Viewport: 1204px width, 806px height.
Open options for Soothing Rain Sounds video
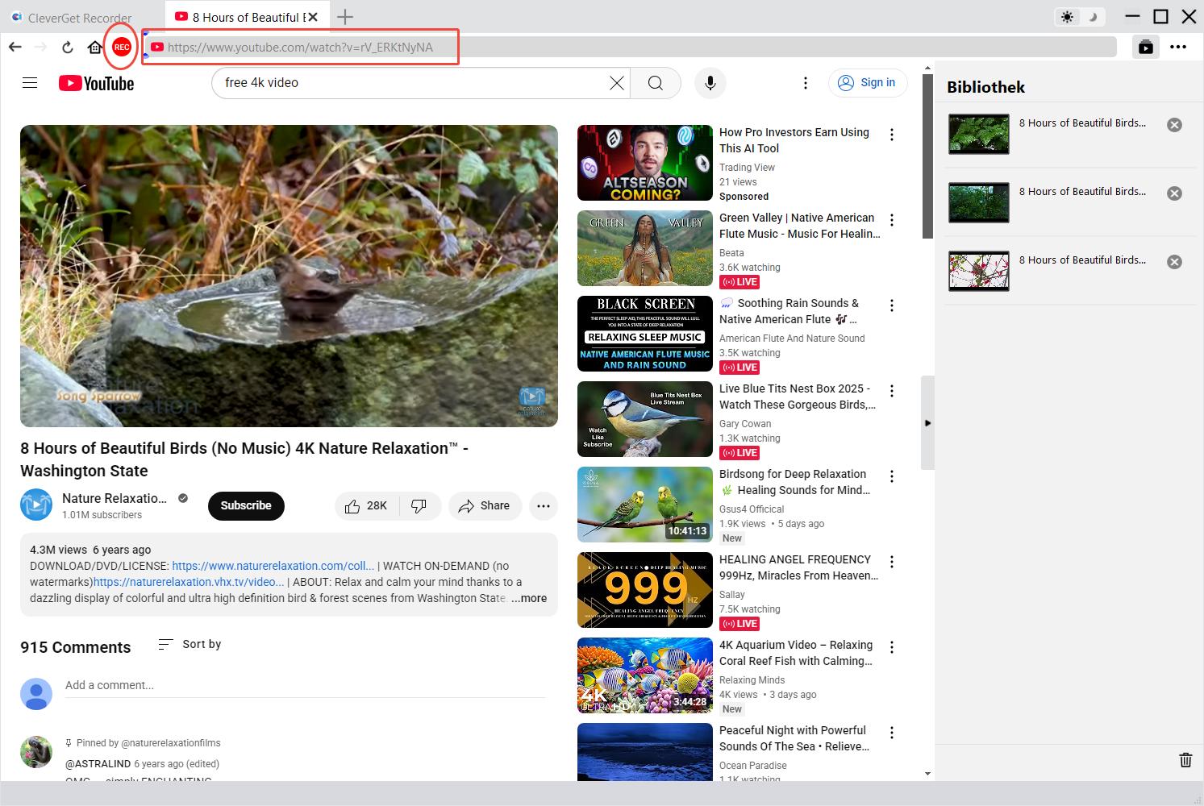coord(892,305)
